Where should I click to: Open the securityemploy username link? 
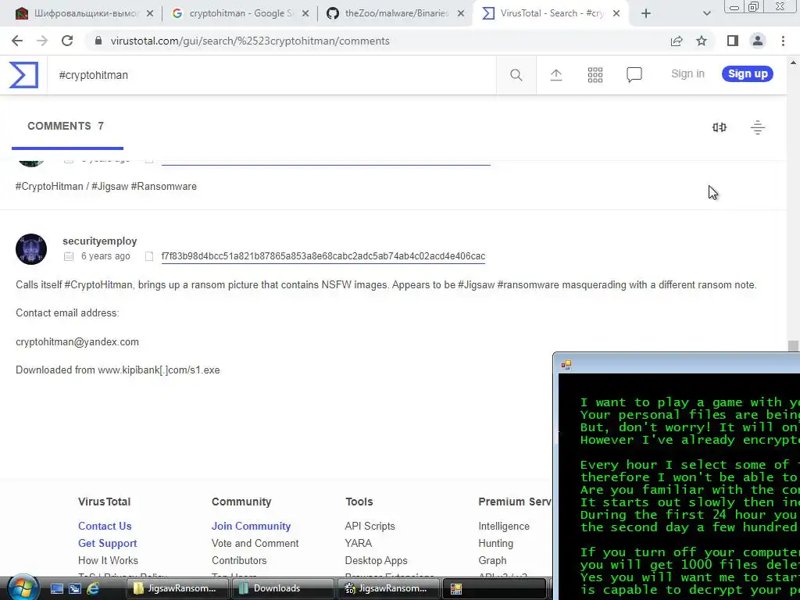pos(99,241)
